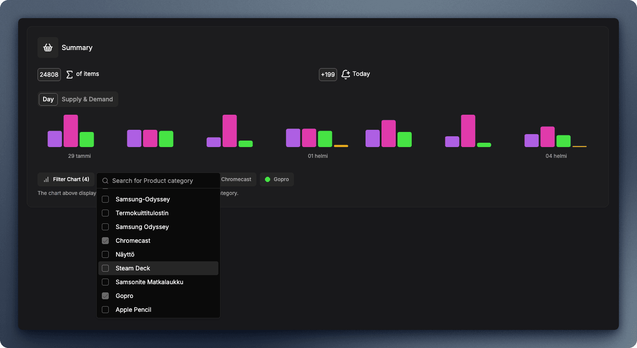
Task: Open the Filter Chart (4) dropdown
Action: tap(66, 179)
